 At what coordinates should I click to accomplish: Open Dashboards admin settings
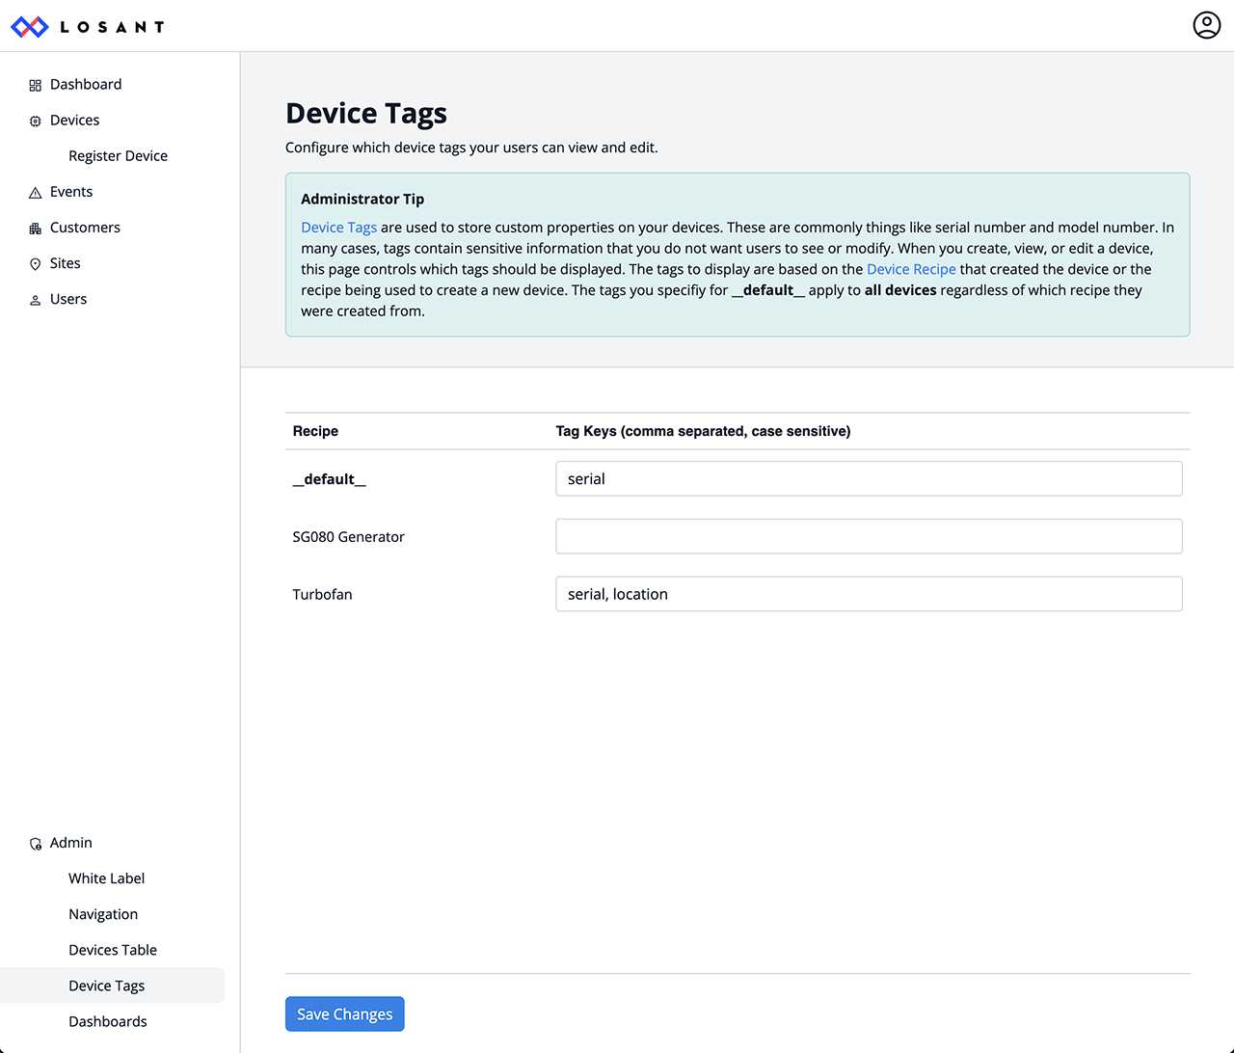[x=108, y=1021]
